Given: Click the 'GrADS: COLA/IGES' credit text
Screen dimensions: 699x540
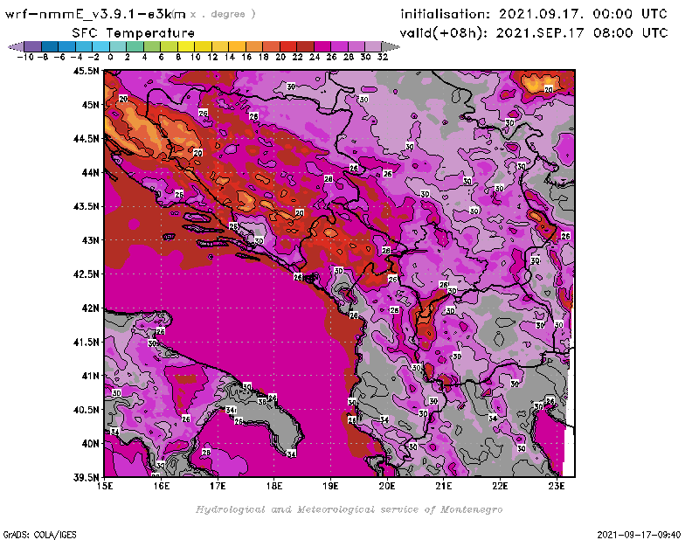Looking at the screenshot, I should coord(39,535).
